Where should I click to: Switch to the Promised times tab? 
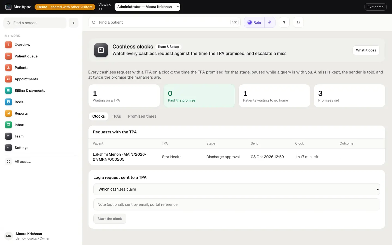tap(142, 116)
